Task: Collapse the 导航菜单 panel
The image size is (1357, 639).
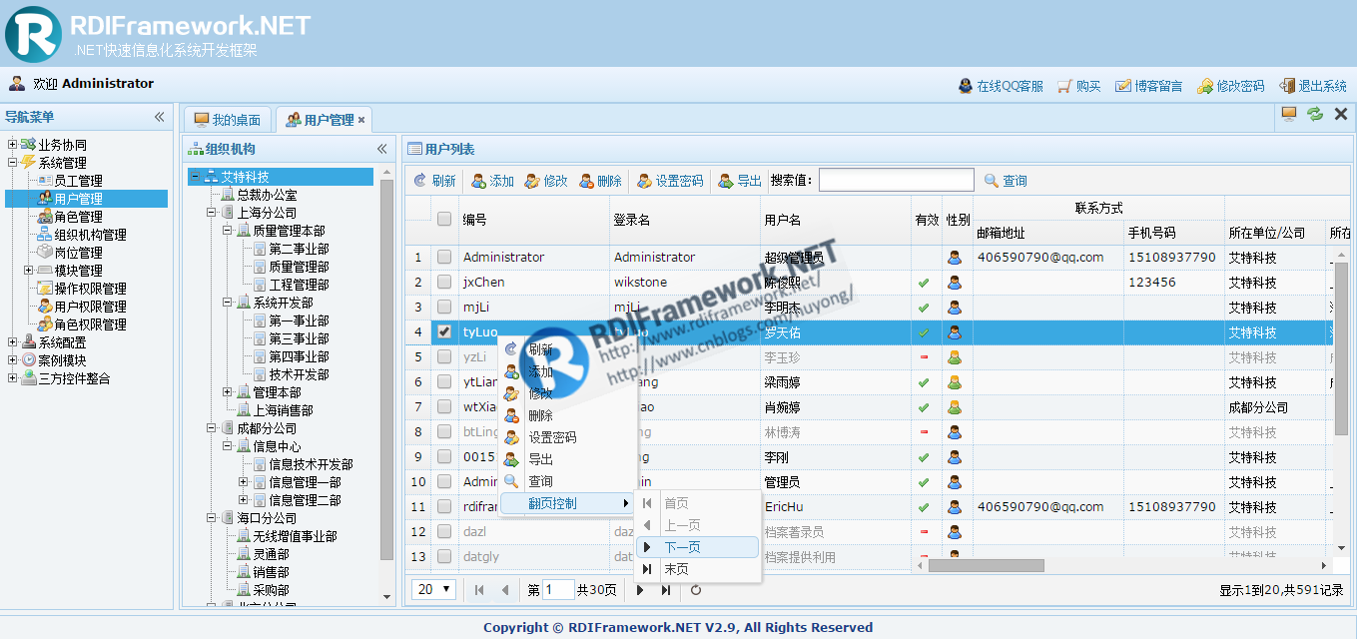Action: click(159, 117)
